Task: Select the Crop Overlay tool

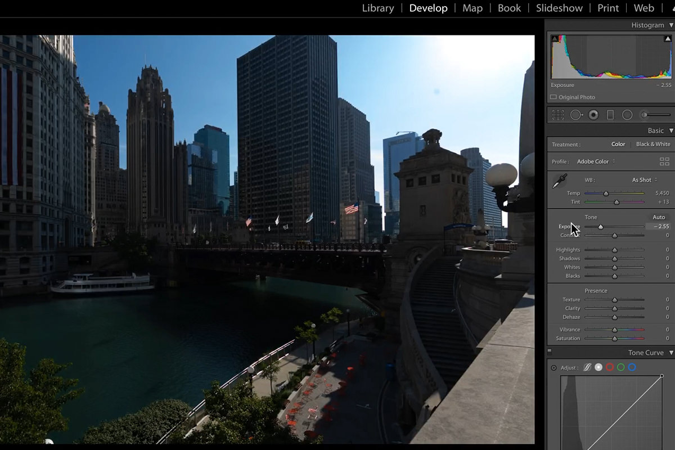Action: point(558,115)
